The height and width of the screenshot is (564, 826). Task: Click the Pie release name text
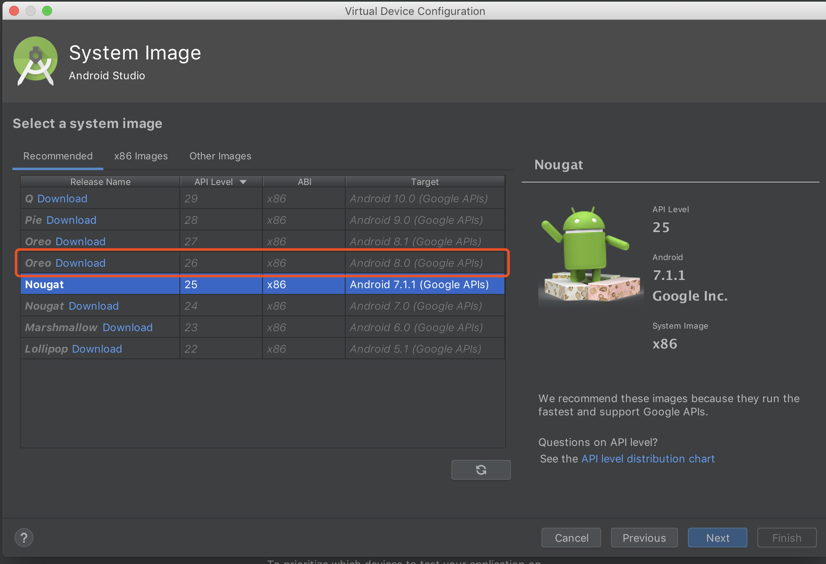coord(33,220)
